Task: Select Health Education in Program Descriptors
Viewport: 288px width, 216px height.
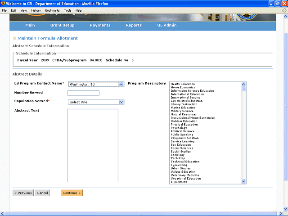Action: pos(183,84)
